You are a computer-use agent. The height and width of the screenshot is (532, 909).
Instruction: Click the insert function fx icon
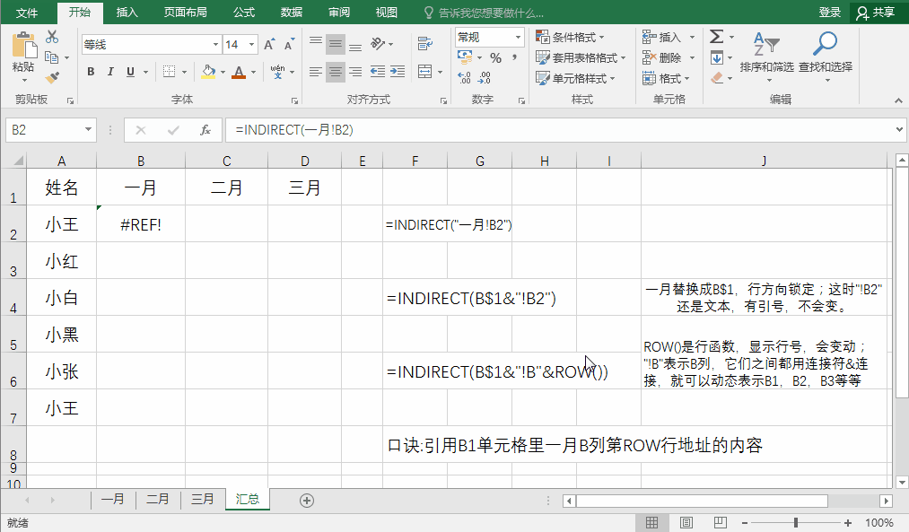pyautogui.click(x=205, y=130)
